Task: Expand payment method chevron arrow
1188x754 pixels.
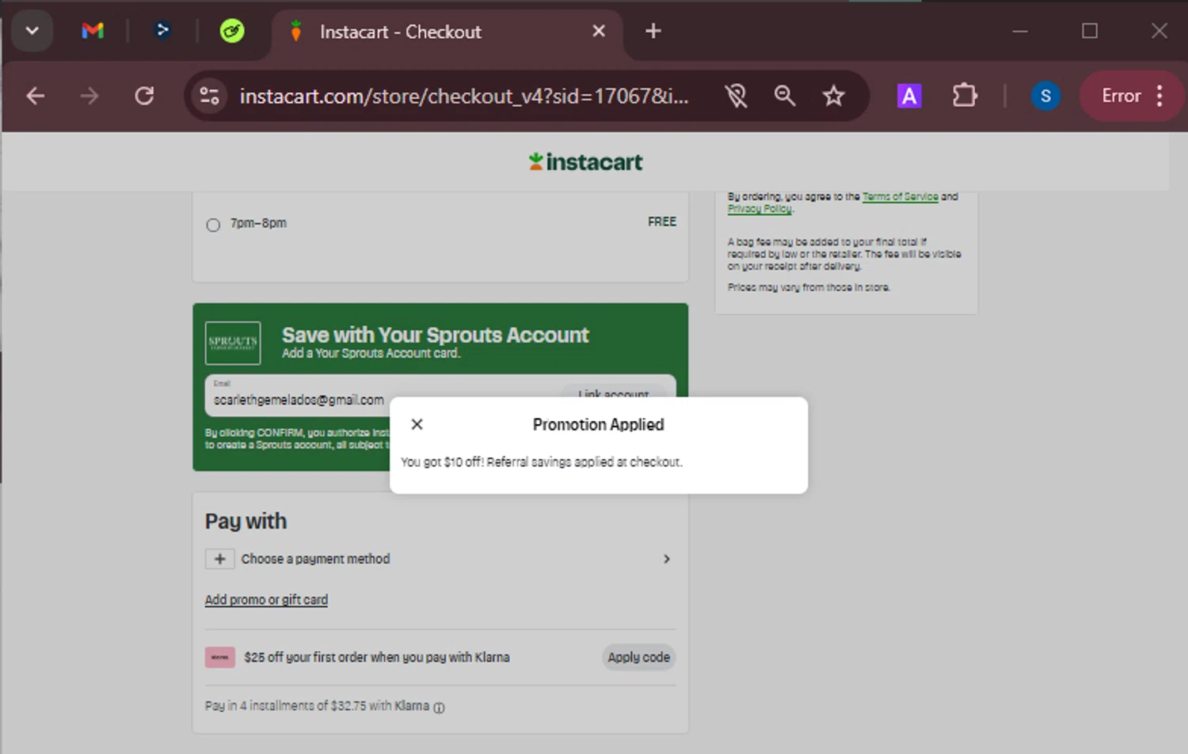Action: (x=667, y=559)
